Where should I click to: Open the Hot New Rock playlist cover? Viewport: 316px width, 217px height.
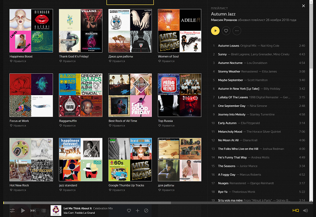pyautogui.click(x=31, y=160)
